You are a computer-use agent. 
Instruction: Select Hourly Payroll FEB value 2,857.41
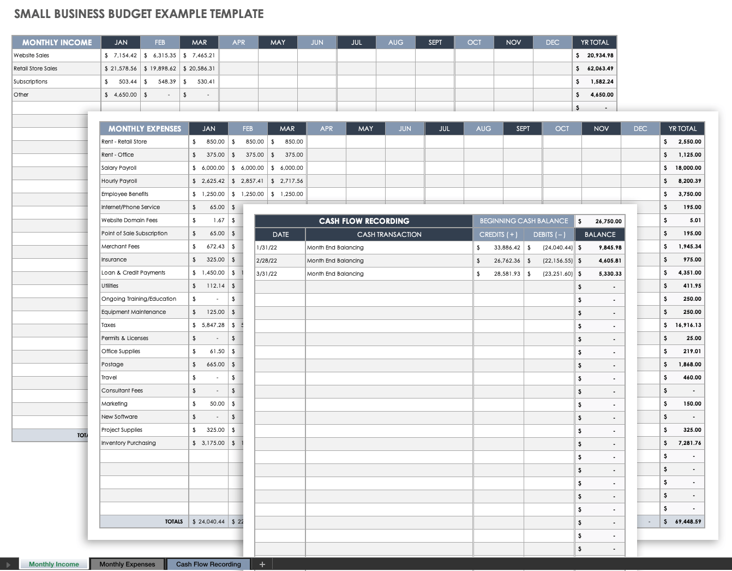click(248, 181)
